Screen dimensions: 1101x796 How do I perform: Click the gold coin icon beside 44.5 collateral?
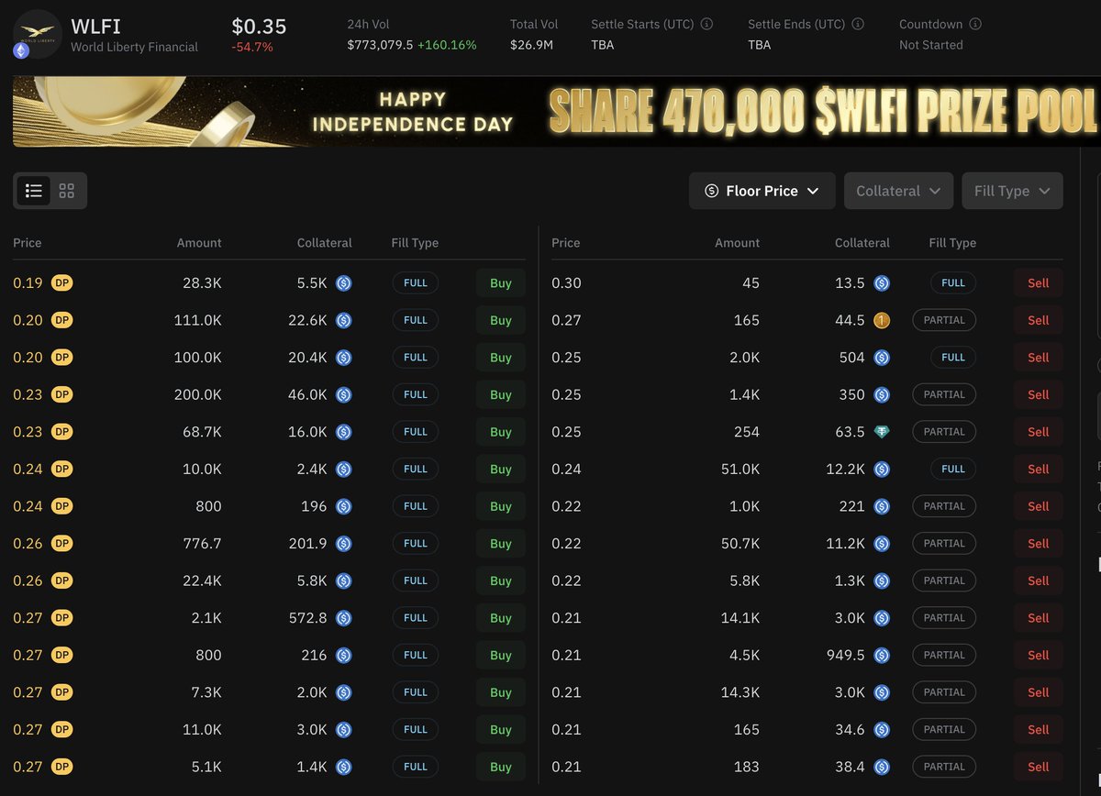[882, 320]
